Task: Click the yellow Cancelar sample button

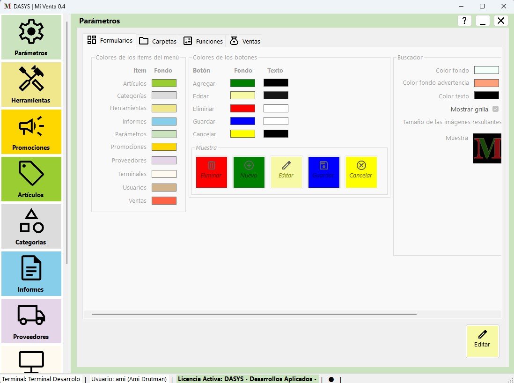Action: [x=360, y=172]
